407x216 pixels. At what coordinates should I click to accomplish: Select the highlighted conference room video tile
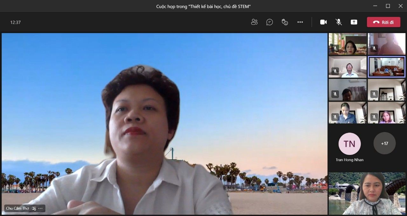[387, 67]
